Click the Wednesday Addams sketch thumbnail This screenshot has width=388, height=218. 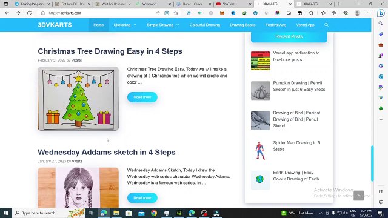(x=78, y=188)
